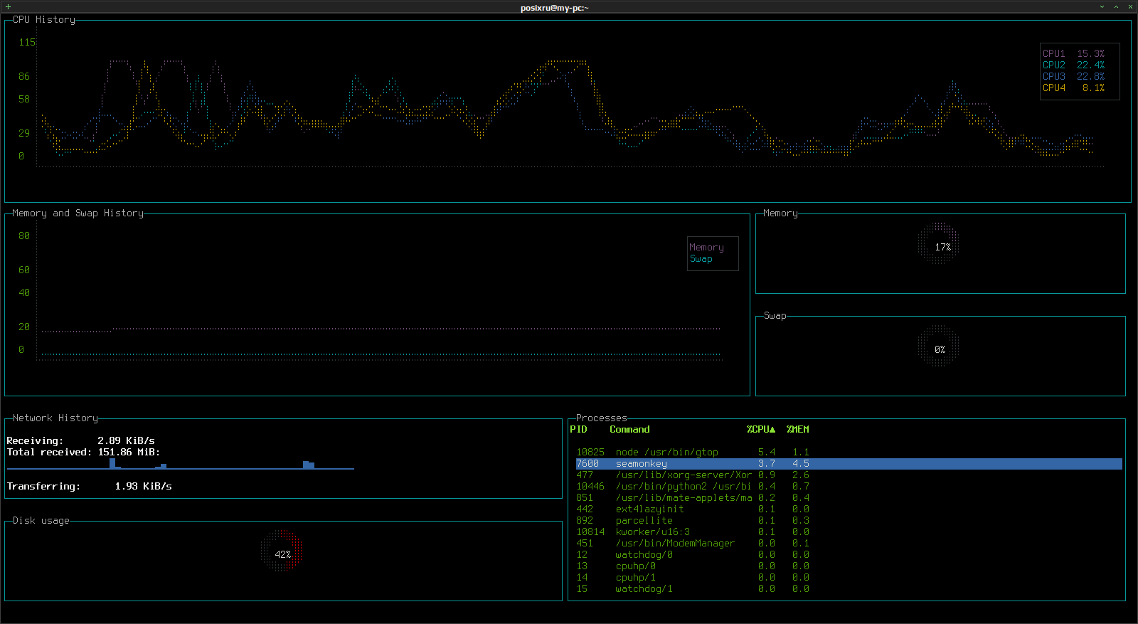Minimize the terminal with the down-chevron icon

[x=1102, y=6]
